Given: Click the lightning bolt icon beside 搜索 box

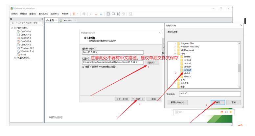Looking at the screenshot, I should pyautogui.click(x=231, y=112).
